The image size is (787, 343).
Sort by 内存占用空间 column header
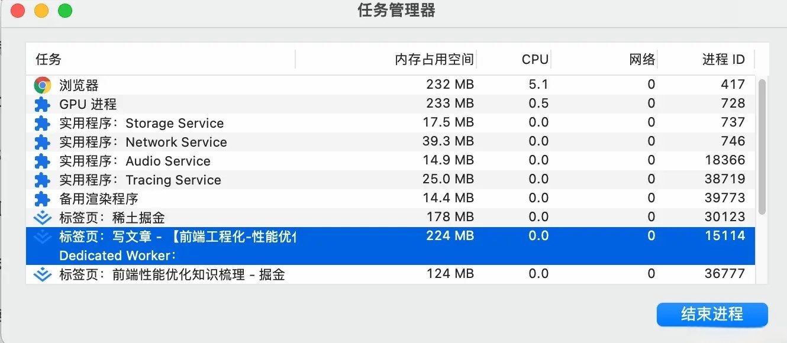pos(434,59)
